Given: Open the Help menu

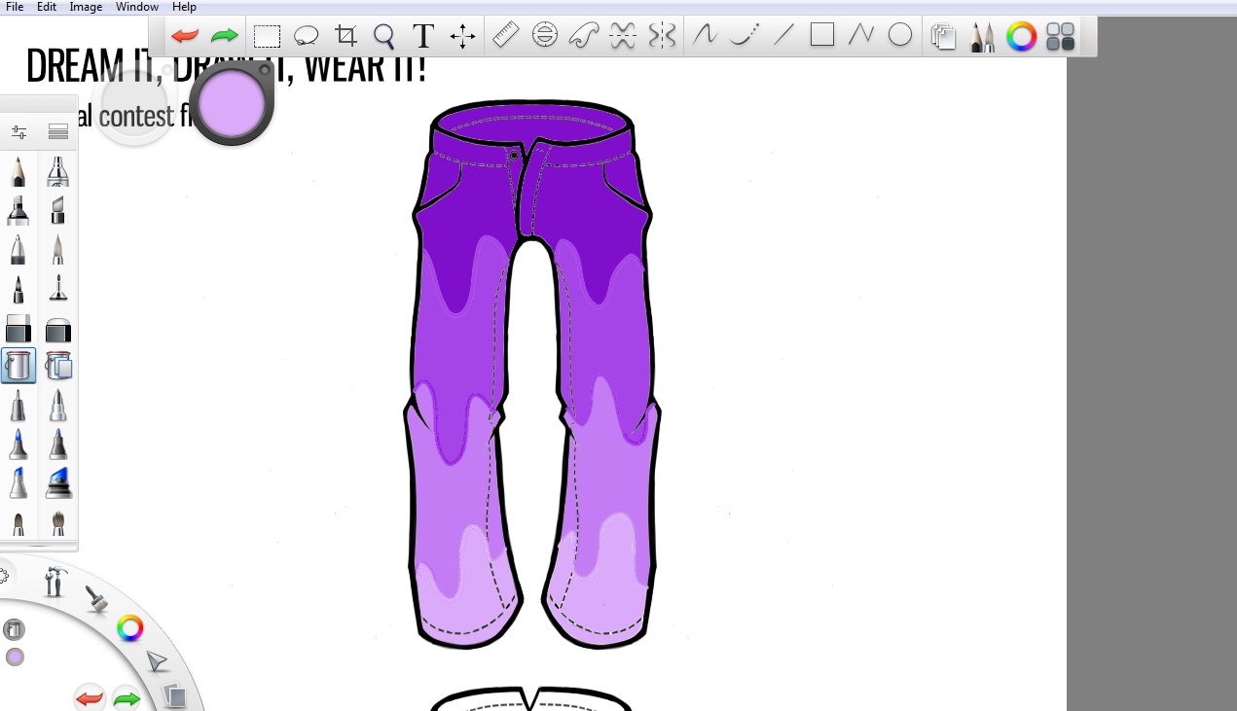Looking at the screenshot, I should click(x=184, y=7).
